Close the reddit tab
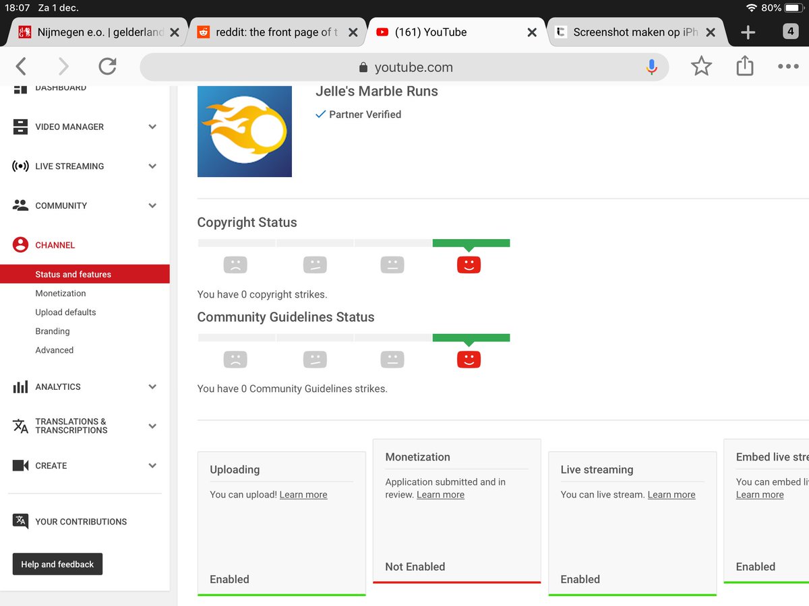This screenshot has width=809, height=606. (353, 32)
